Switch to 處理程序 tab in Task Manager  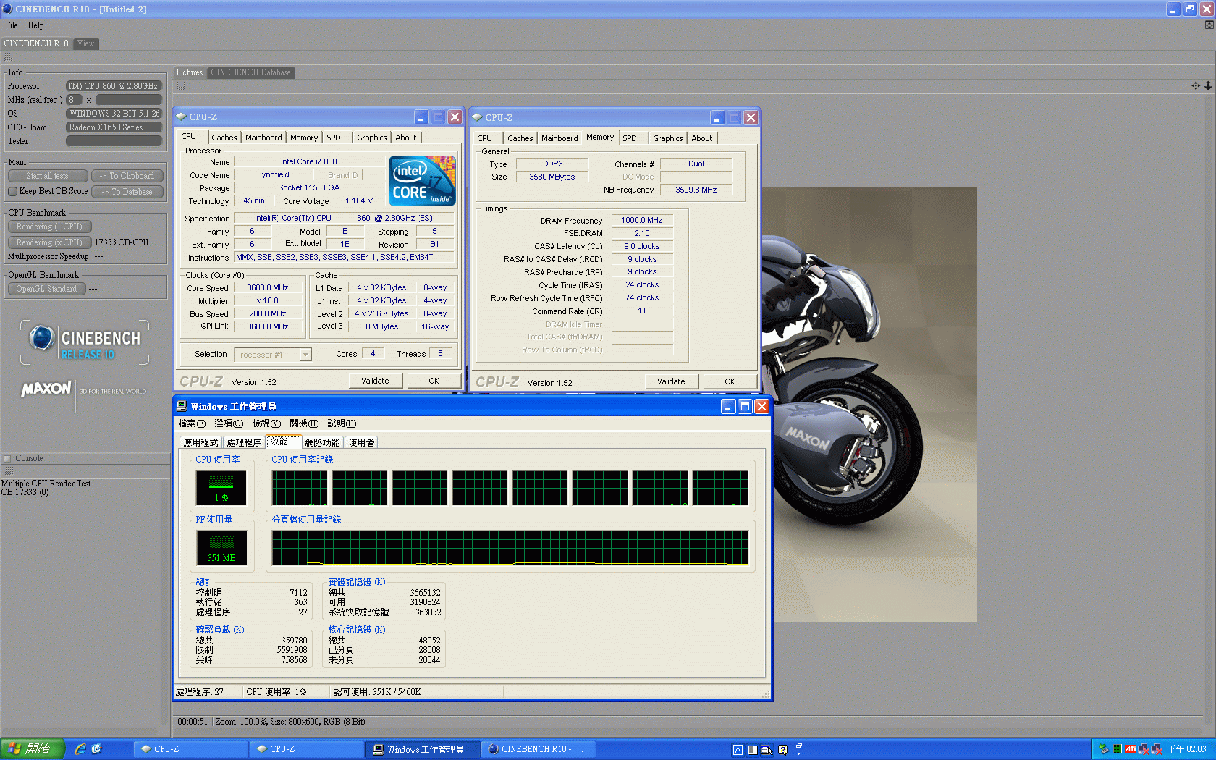[x=244, y=443]
